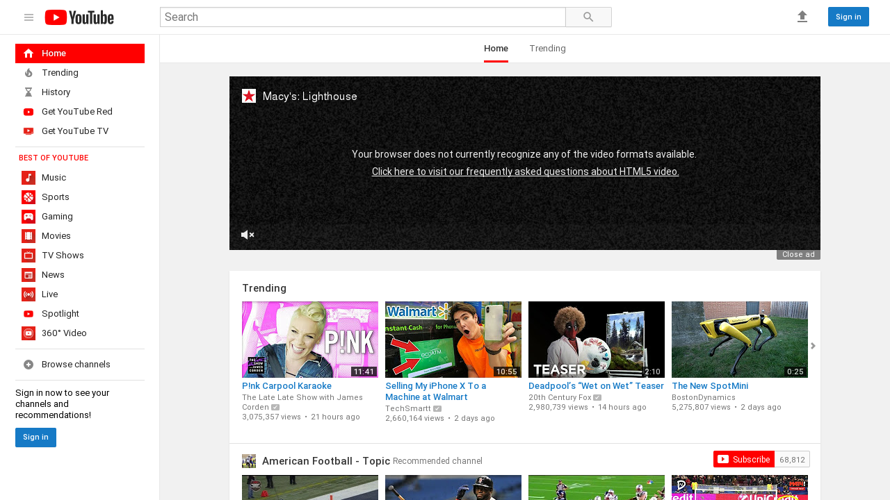Open Deadpool's Wet on Wet Teaser title
This screenshot has height=500, width=890.
pyautogui.click(x=596, y=386)
